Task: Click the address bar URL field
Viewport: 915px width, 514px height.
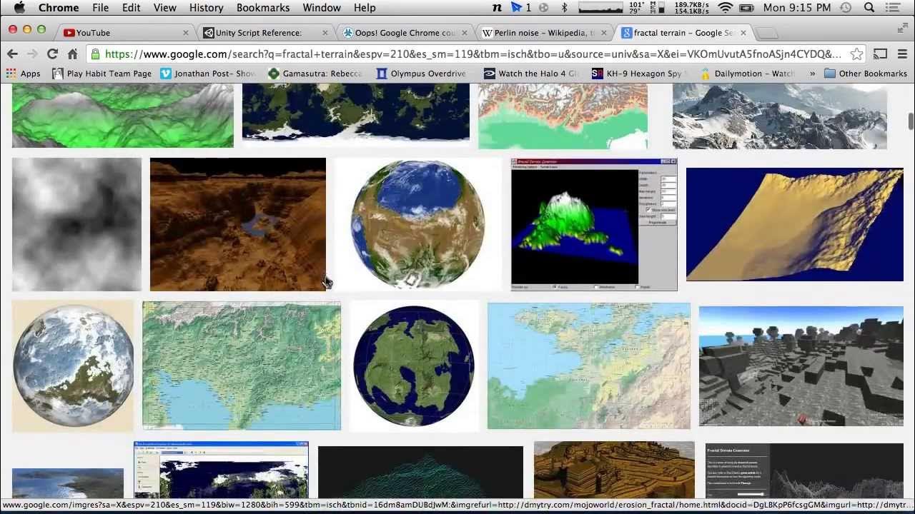Action: 472,54
